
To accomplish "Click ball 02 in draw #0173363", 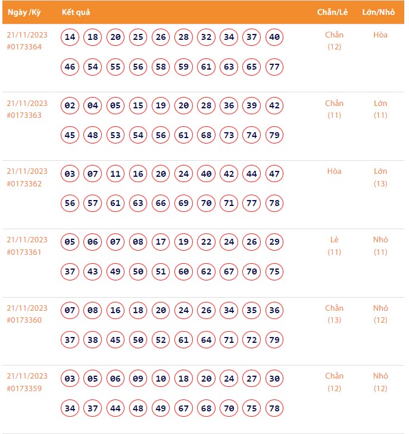I will [x=70, y=106].
